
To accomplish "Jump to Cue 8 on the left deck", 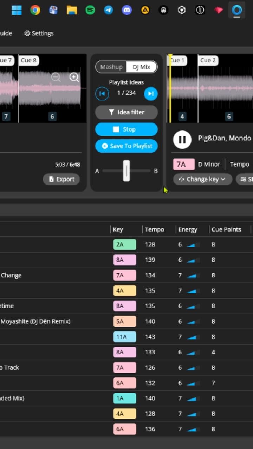I will 28,60.
